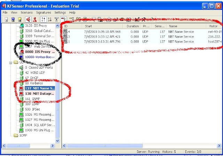Viewport: 223px width, 156px height.
Task: Click the event icon in row ID 1
Action: tap(65, 41)
